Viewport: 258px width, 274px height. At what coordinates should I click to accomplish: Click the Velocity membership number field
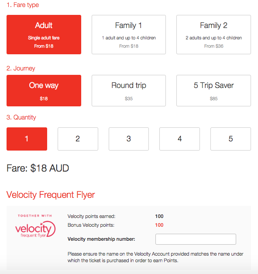coord(196,239)
